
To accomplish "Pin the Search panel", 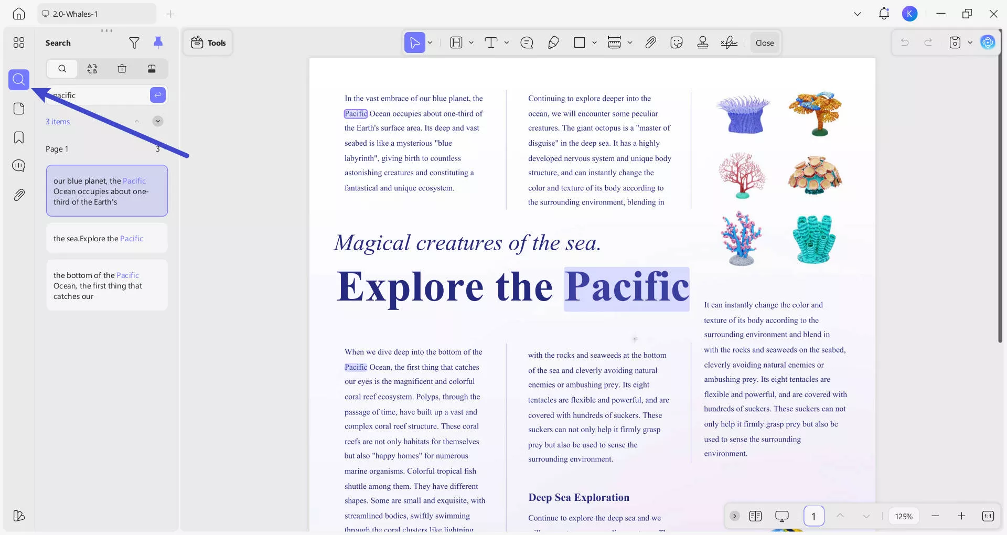I will point(159,42).
